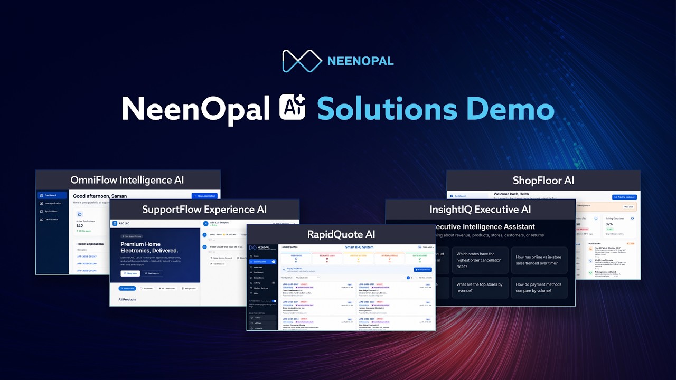
Task: Select question on online vs in-store sales
Action: (539, 260)
